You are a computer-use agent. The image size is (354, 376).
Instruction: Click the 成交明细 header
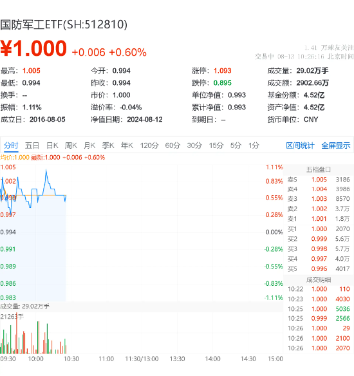(x=319, y=280)
